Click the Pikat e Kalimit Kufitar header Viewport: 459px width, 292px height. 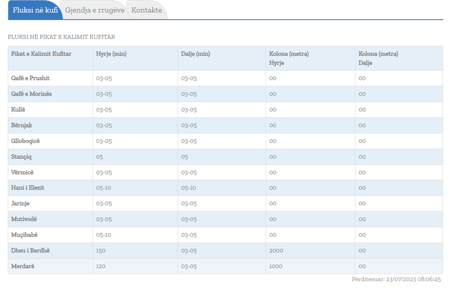(41, 54)
